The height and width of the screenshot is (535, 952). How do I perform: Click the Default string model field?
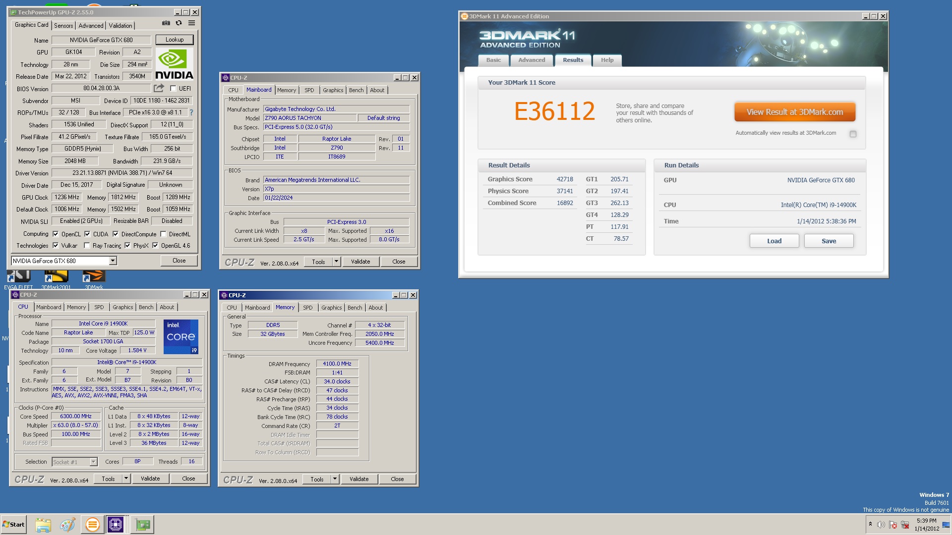tap(383, 118)
